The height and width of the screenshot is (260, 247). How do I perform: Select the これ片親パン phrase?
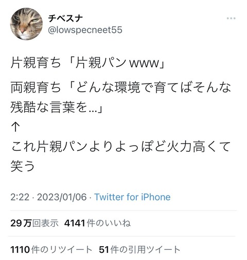click(49, 147)
